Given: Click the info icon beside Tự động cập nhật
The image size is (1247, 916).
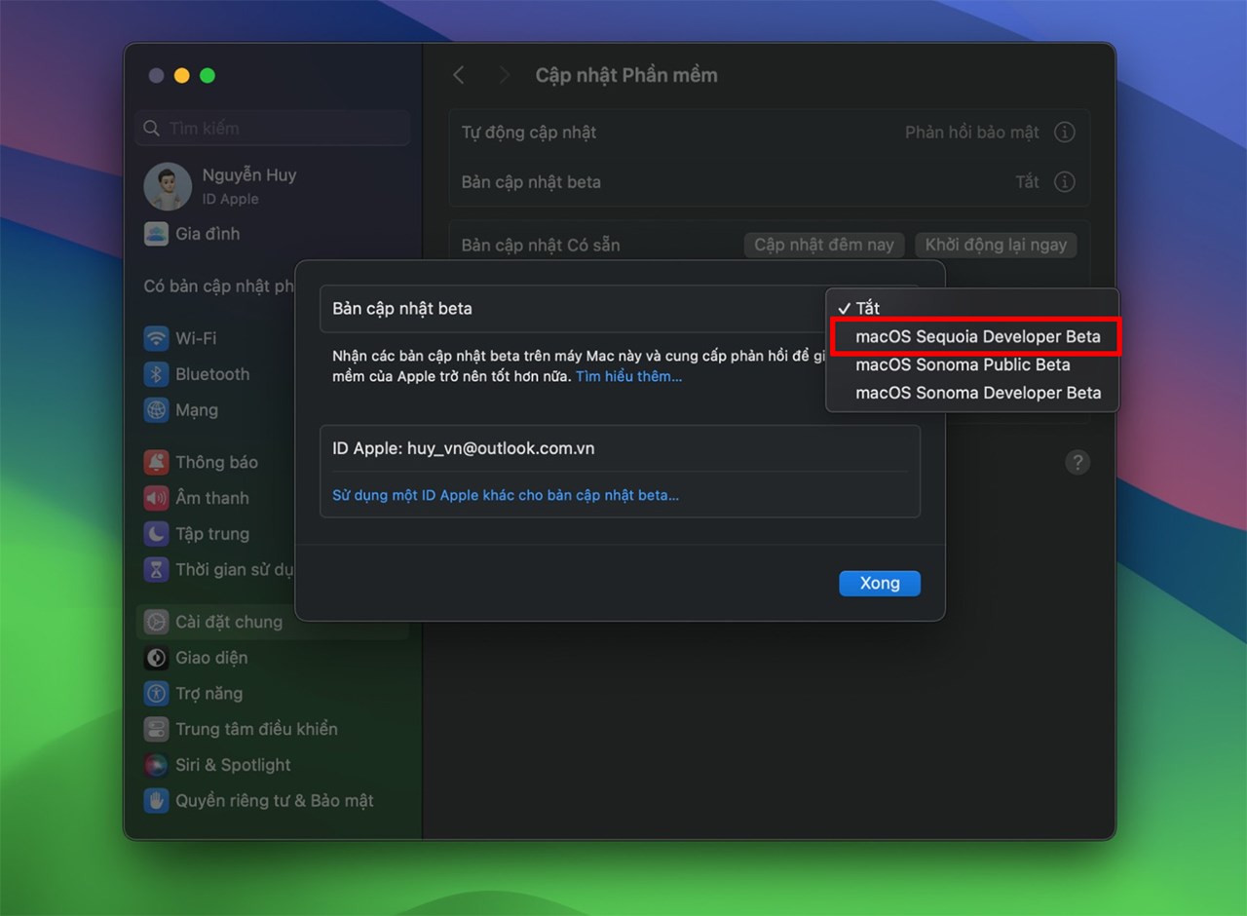Looking at the screenshot, I should pos(1065,132).
